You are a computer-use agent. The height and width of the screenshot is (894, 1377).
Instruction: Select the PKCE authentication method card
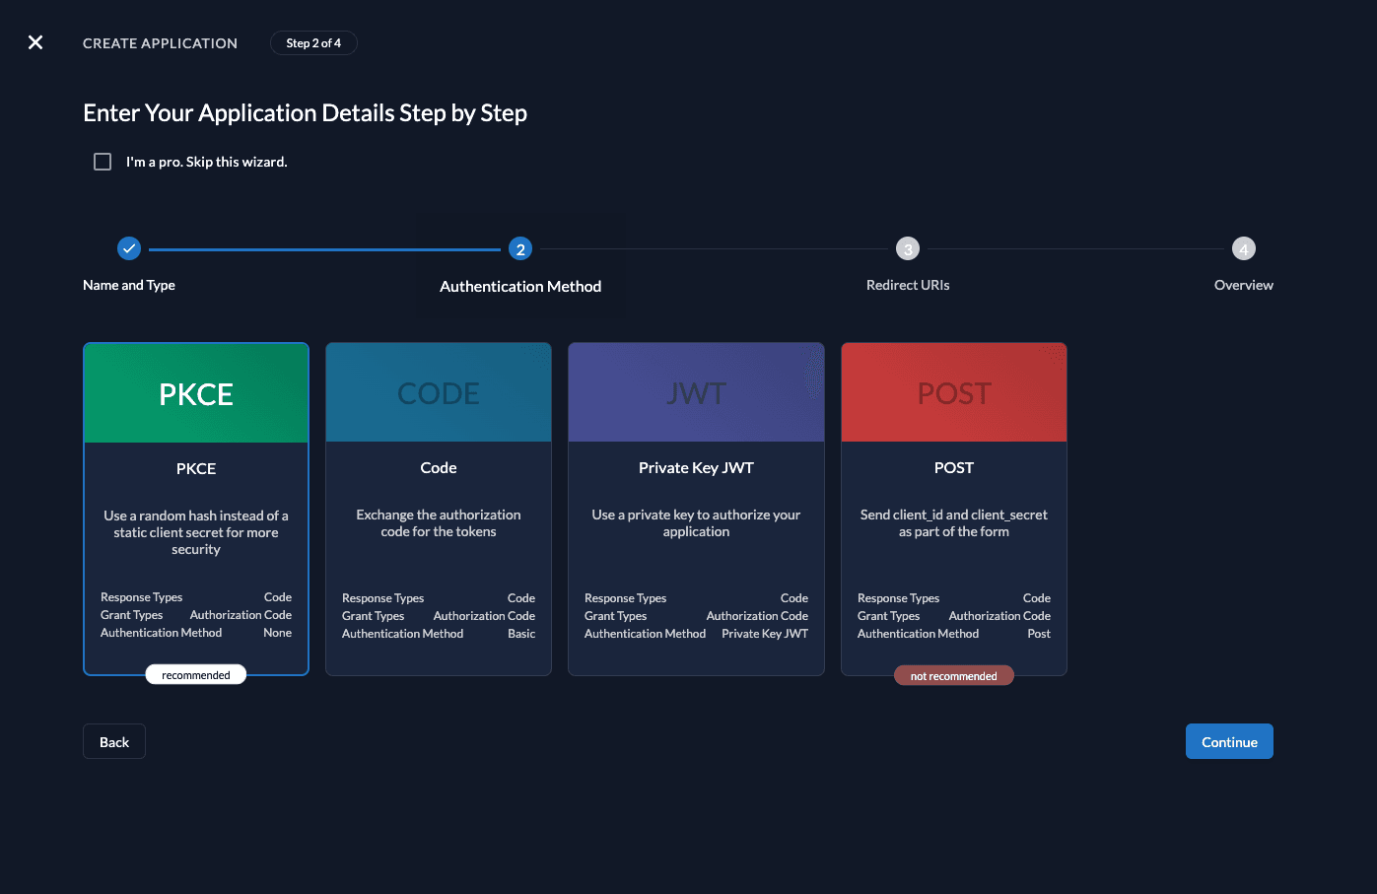coord(195,509)
